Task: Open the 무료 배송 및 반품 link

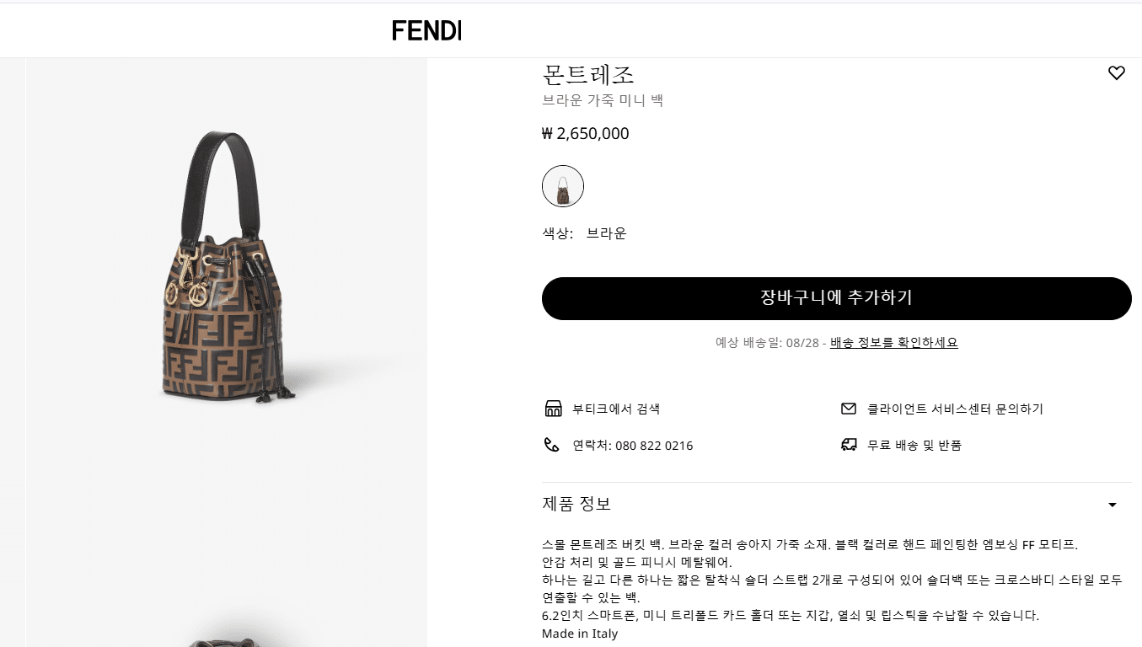Action: tap(914, 446)
